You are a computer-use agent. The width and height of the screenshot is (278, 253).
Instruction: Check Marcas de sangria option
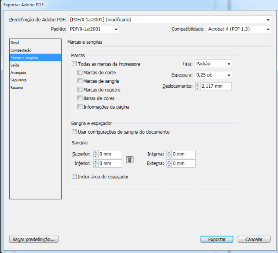[80, 81]
